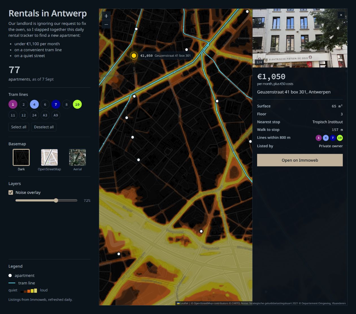Viewport: 356px width, 314px height.
Task: Click the €1,050 price heading
Action: tap(271, 77)
